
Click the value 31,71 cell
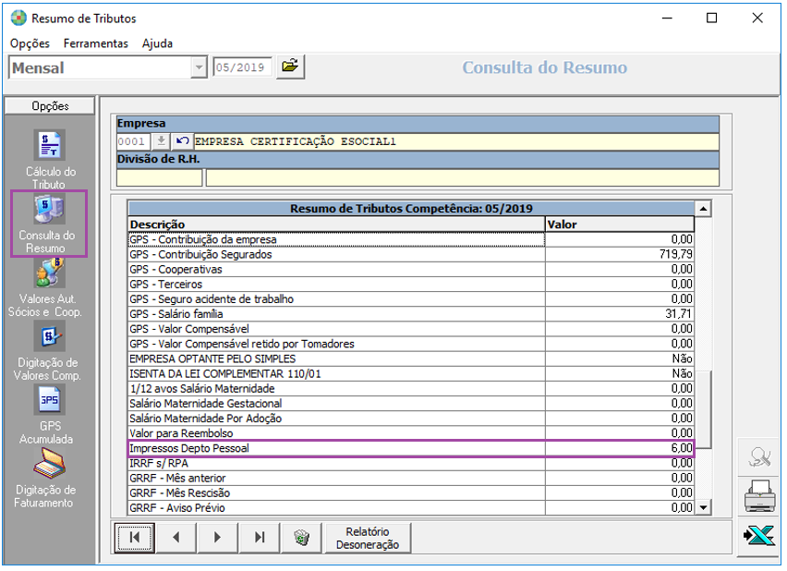point(620,314)
